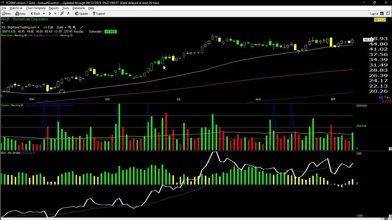Click the JUL month label on time axis
Screen dimensions: 392x220
(179, 99)
